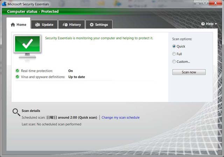Click the gear icon on Settings tab

click(x=92, y=25)
